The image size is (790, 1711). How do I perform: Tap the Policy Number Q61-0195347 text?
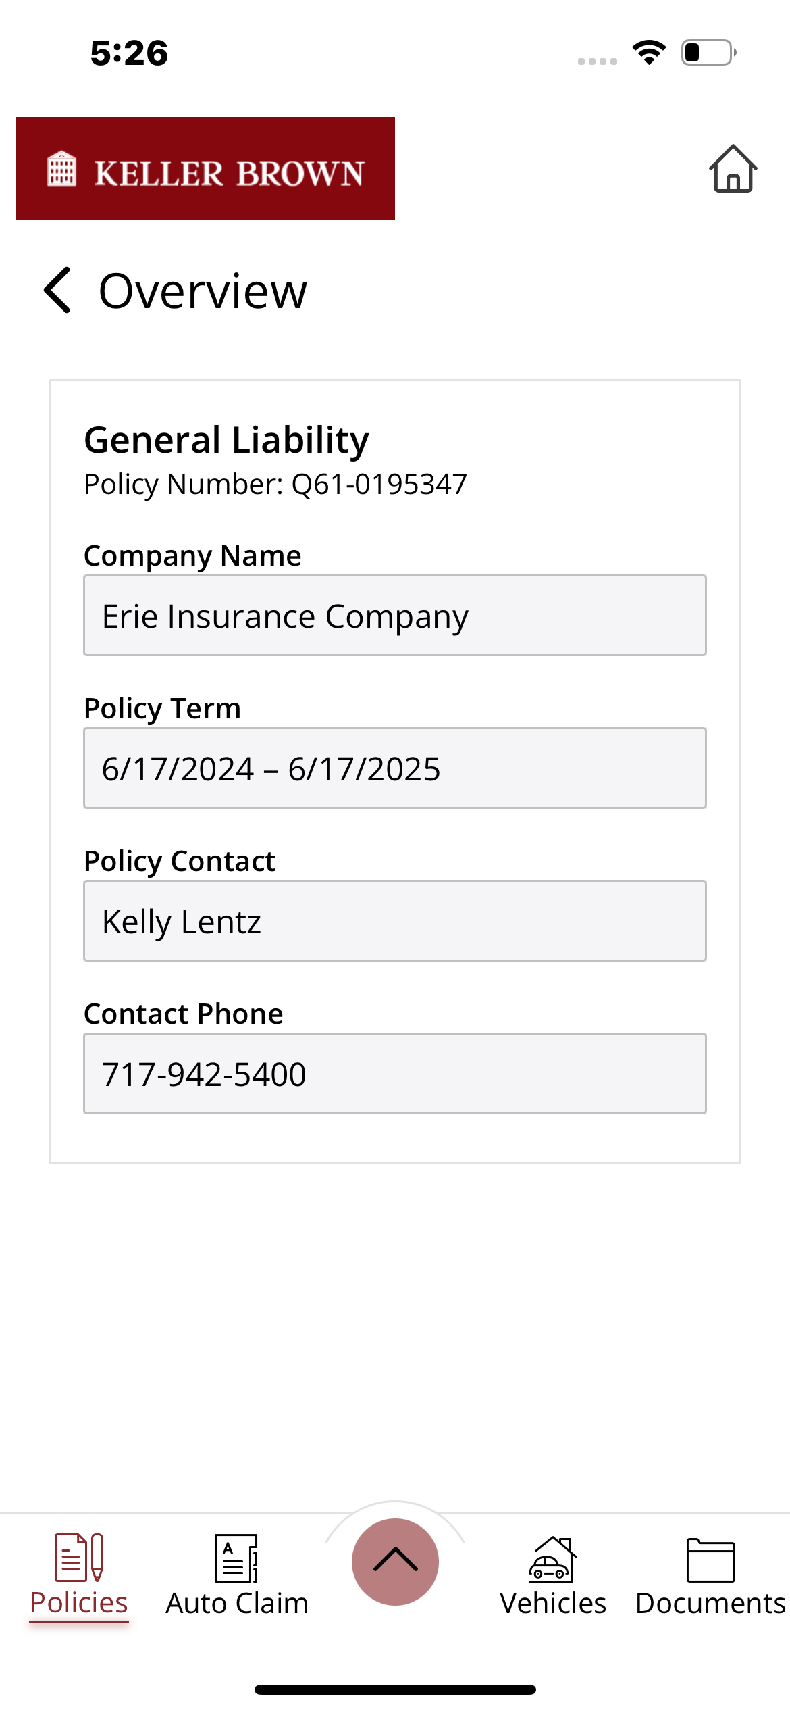tap(275, 484)
